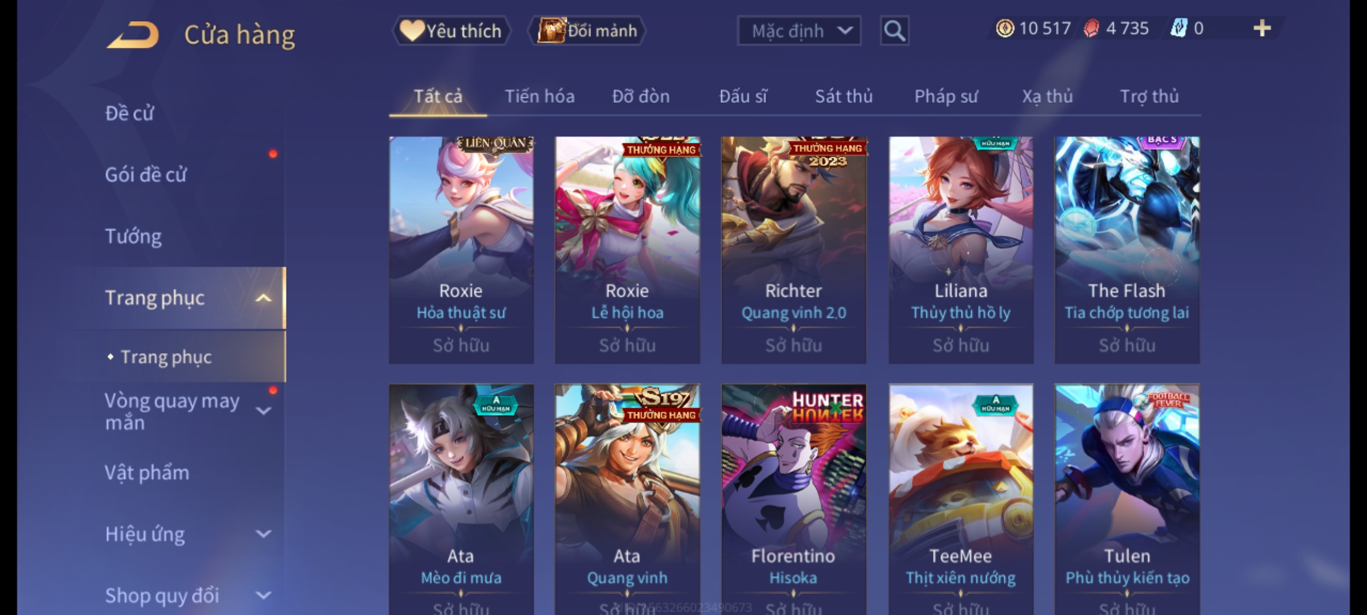Open Yêu thích heart favorites
Screen dimensions: 1367x615
point(451,31)
